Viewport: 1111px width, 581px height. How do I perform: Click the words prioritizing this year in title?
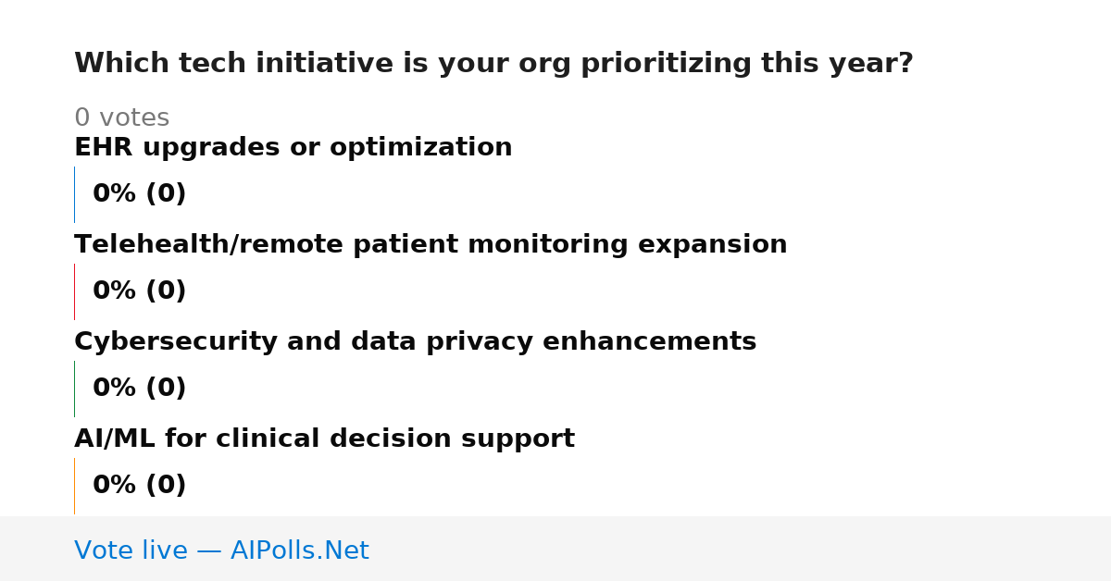747,64
